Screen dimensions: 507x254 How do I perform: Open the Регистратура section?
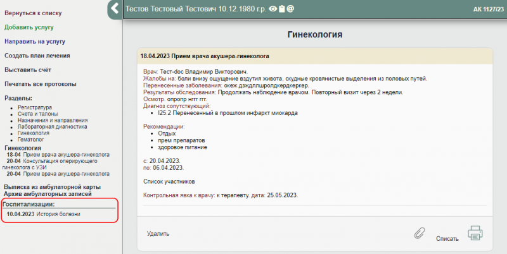[x=35, y=107]
